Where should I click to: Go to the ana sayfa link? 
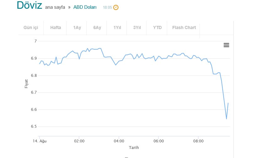(x=55, y=7)
